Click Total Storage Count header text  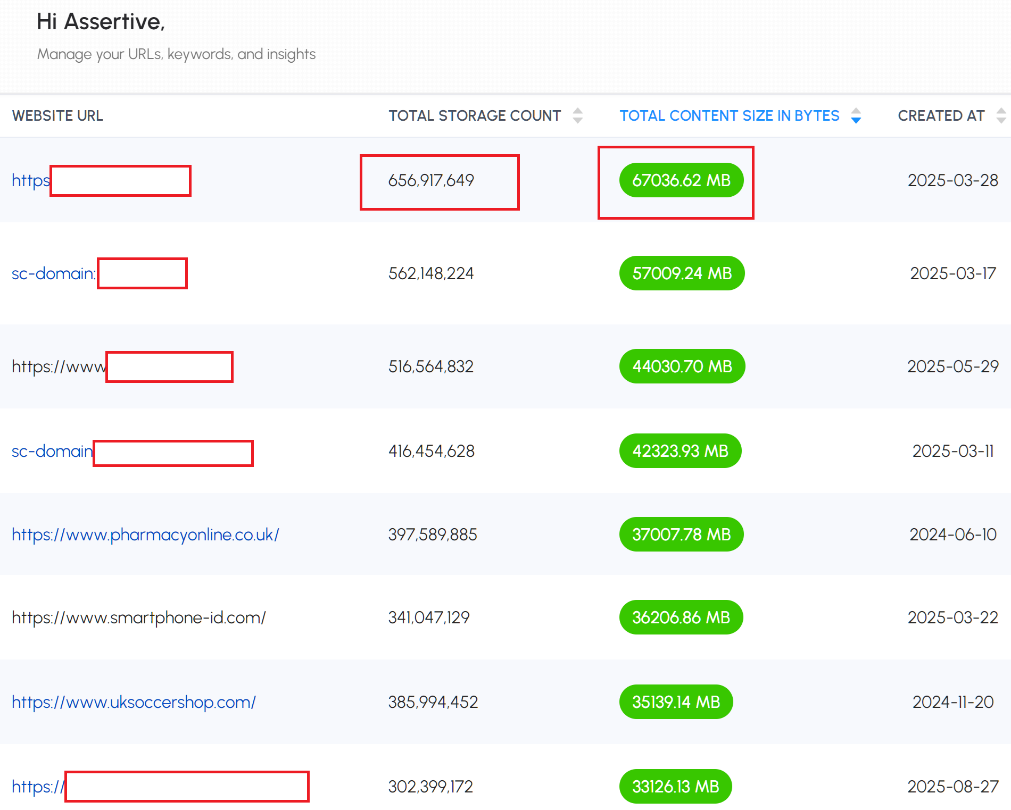(474, 115)
